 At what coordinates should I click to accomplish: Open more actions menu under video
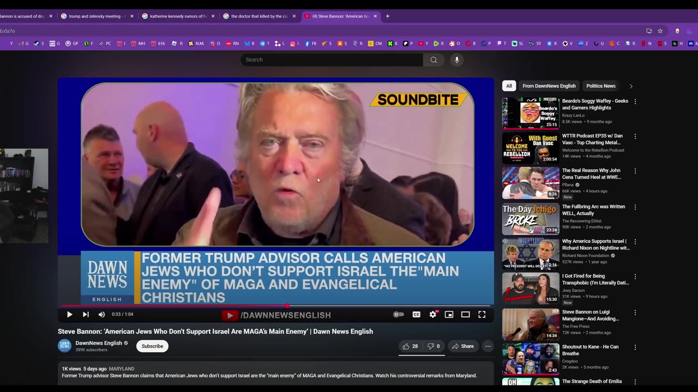point(488,346)
